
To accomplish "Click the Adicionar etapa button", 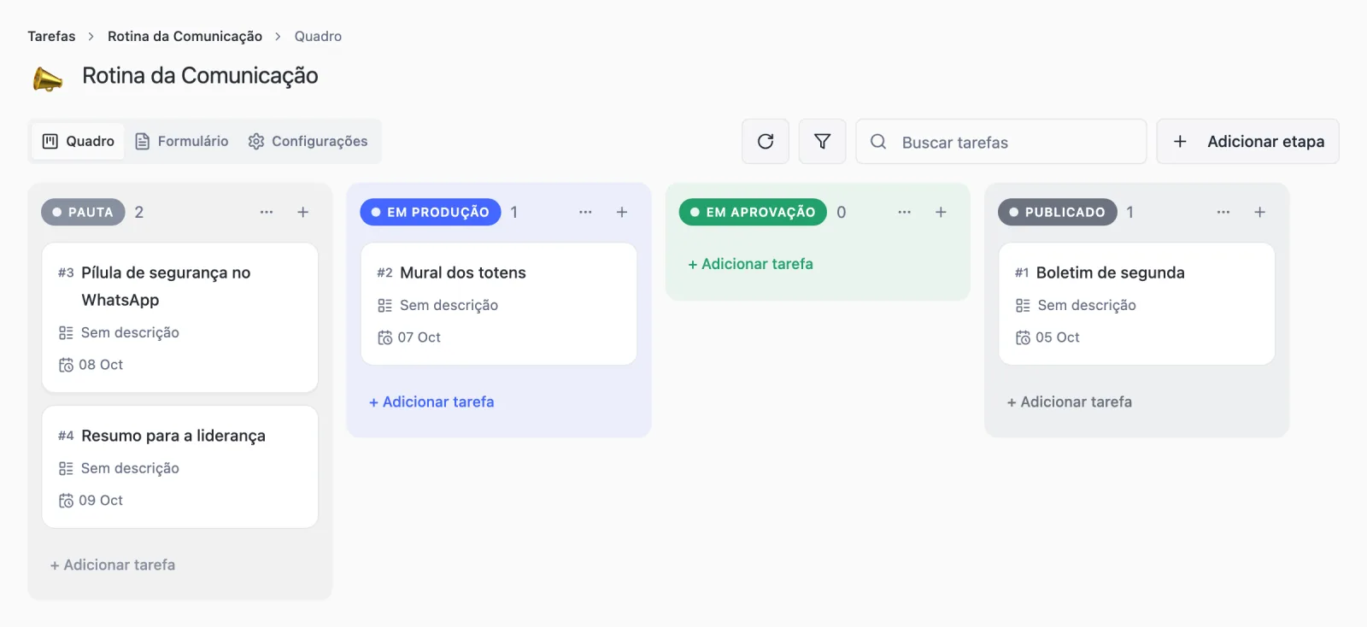I will coord(1247,141).
